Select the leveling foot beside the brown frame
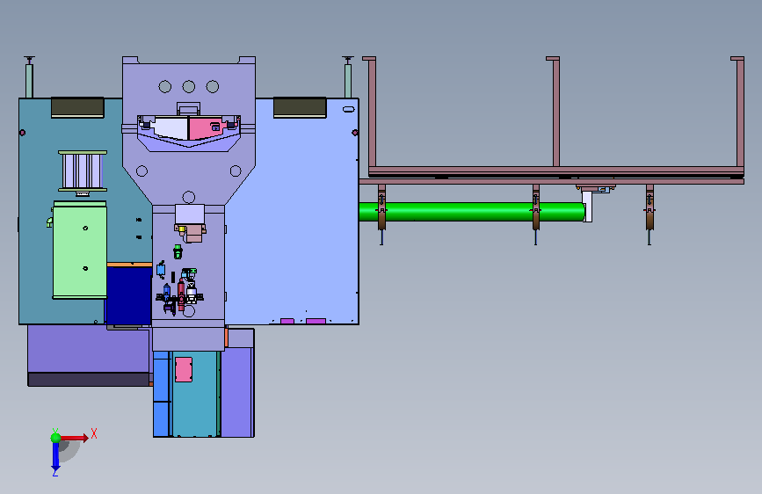The width and height of the screenshot is (762, 494). click(348, 77)
